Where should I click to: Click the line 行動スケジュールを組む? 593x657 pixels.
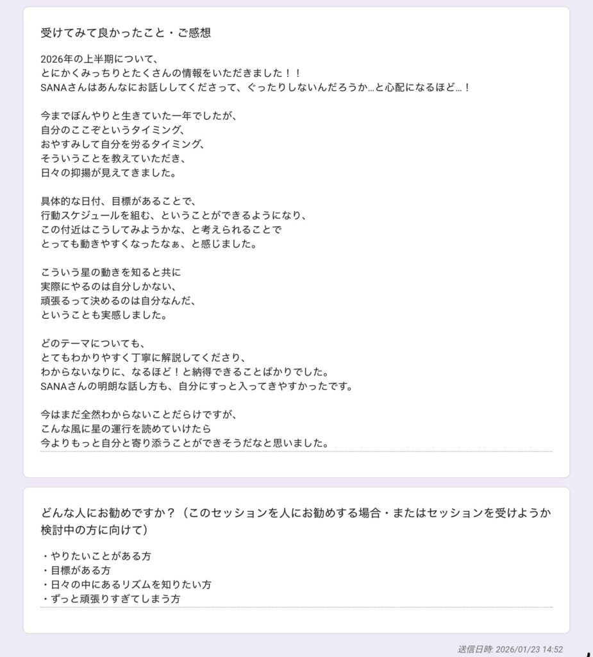[174, 216]
